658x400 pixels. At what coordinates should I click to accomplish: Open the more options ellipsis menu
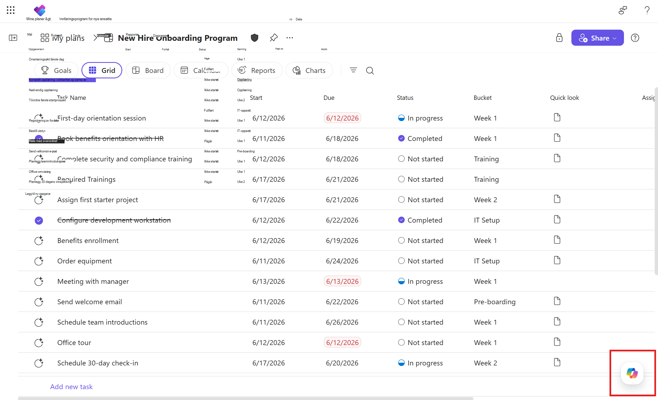coord(290,38)
